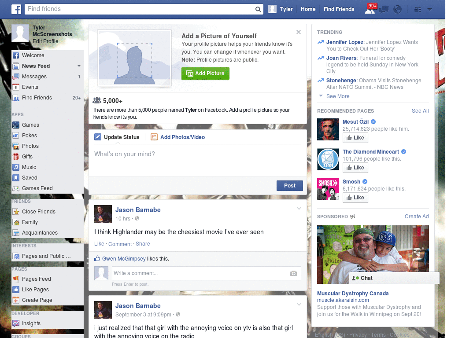Screen dimensions: 451x338
Task: Click the Messages icon in sidebar
Action: pyautogui.click(x=16, y=77)
